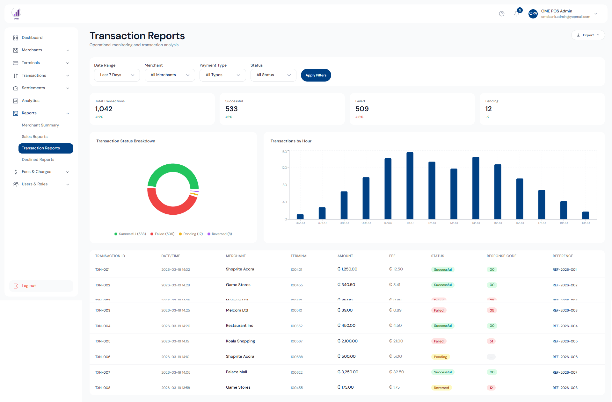Go to Dashboard in sidebar
612x402 pixels.
pos(32,38)
